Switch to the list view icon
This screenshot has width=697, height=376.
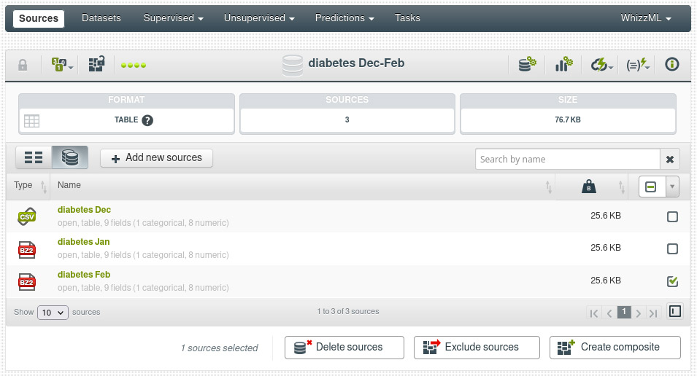34,157
